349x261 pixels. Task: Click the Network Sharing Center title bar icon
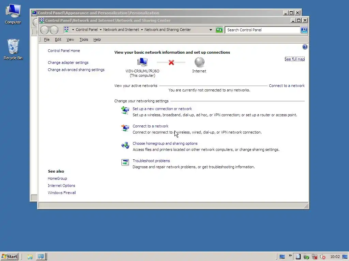click(42, 20)
